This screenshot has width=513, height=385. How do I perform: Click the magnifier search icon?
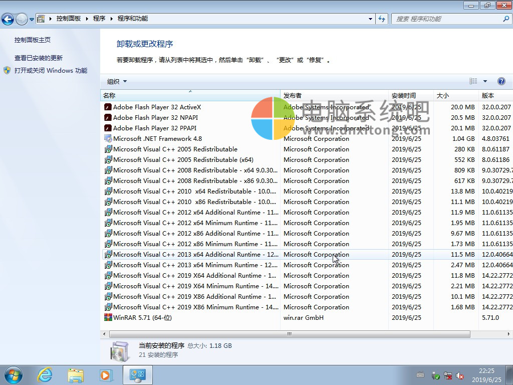506,19
